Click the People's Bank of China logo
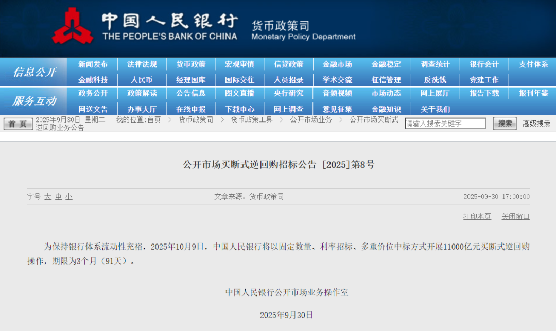Viewport: 556px width, 331px height. (x=72, y=26)
